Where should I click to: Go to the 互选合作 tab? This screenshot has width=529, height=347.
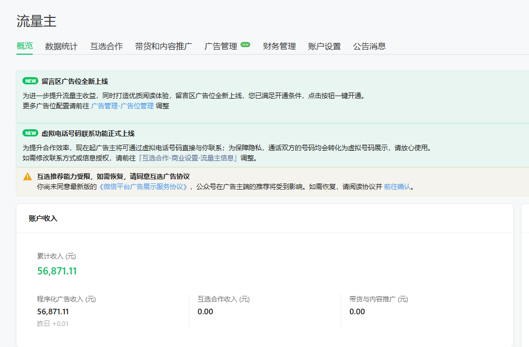pyautogui.click(x=106, y=47)
